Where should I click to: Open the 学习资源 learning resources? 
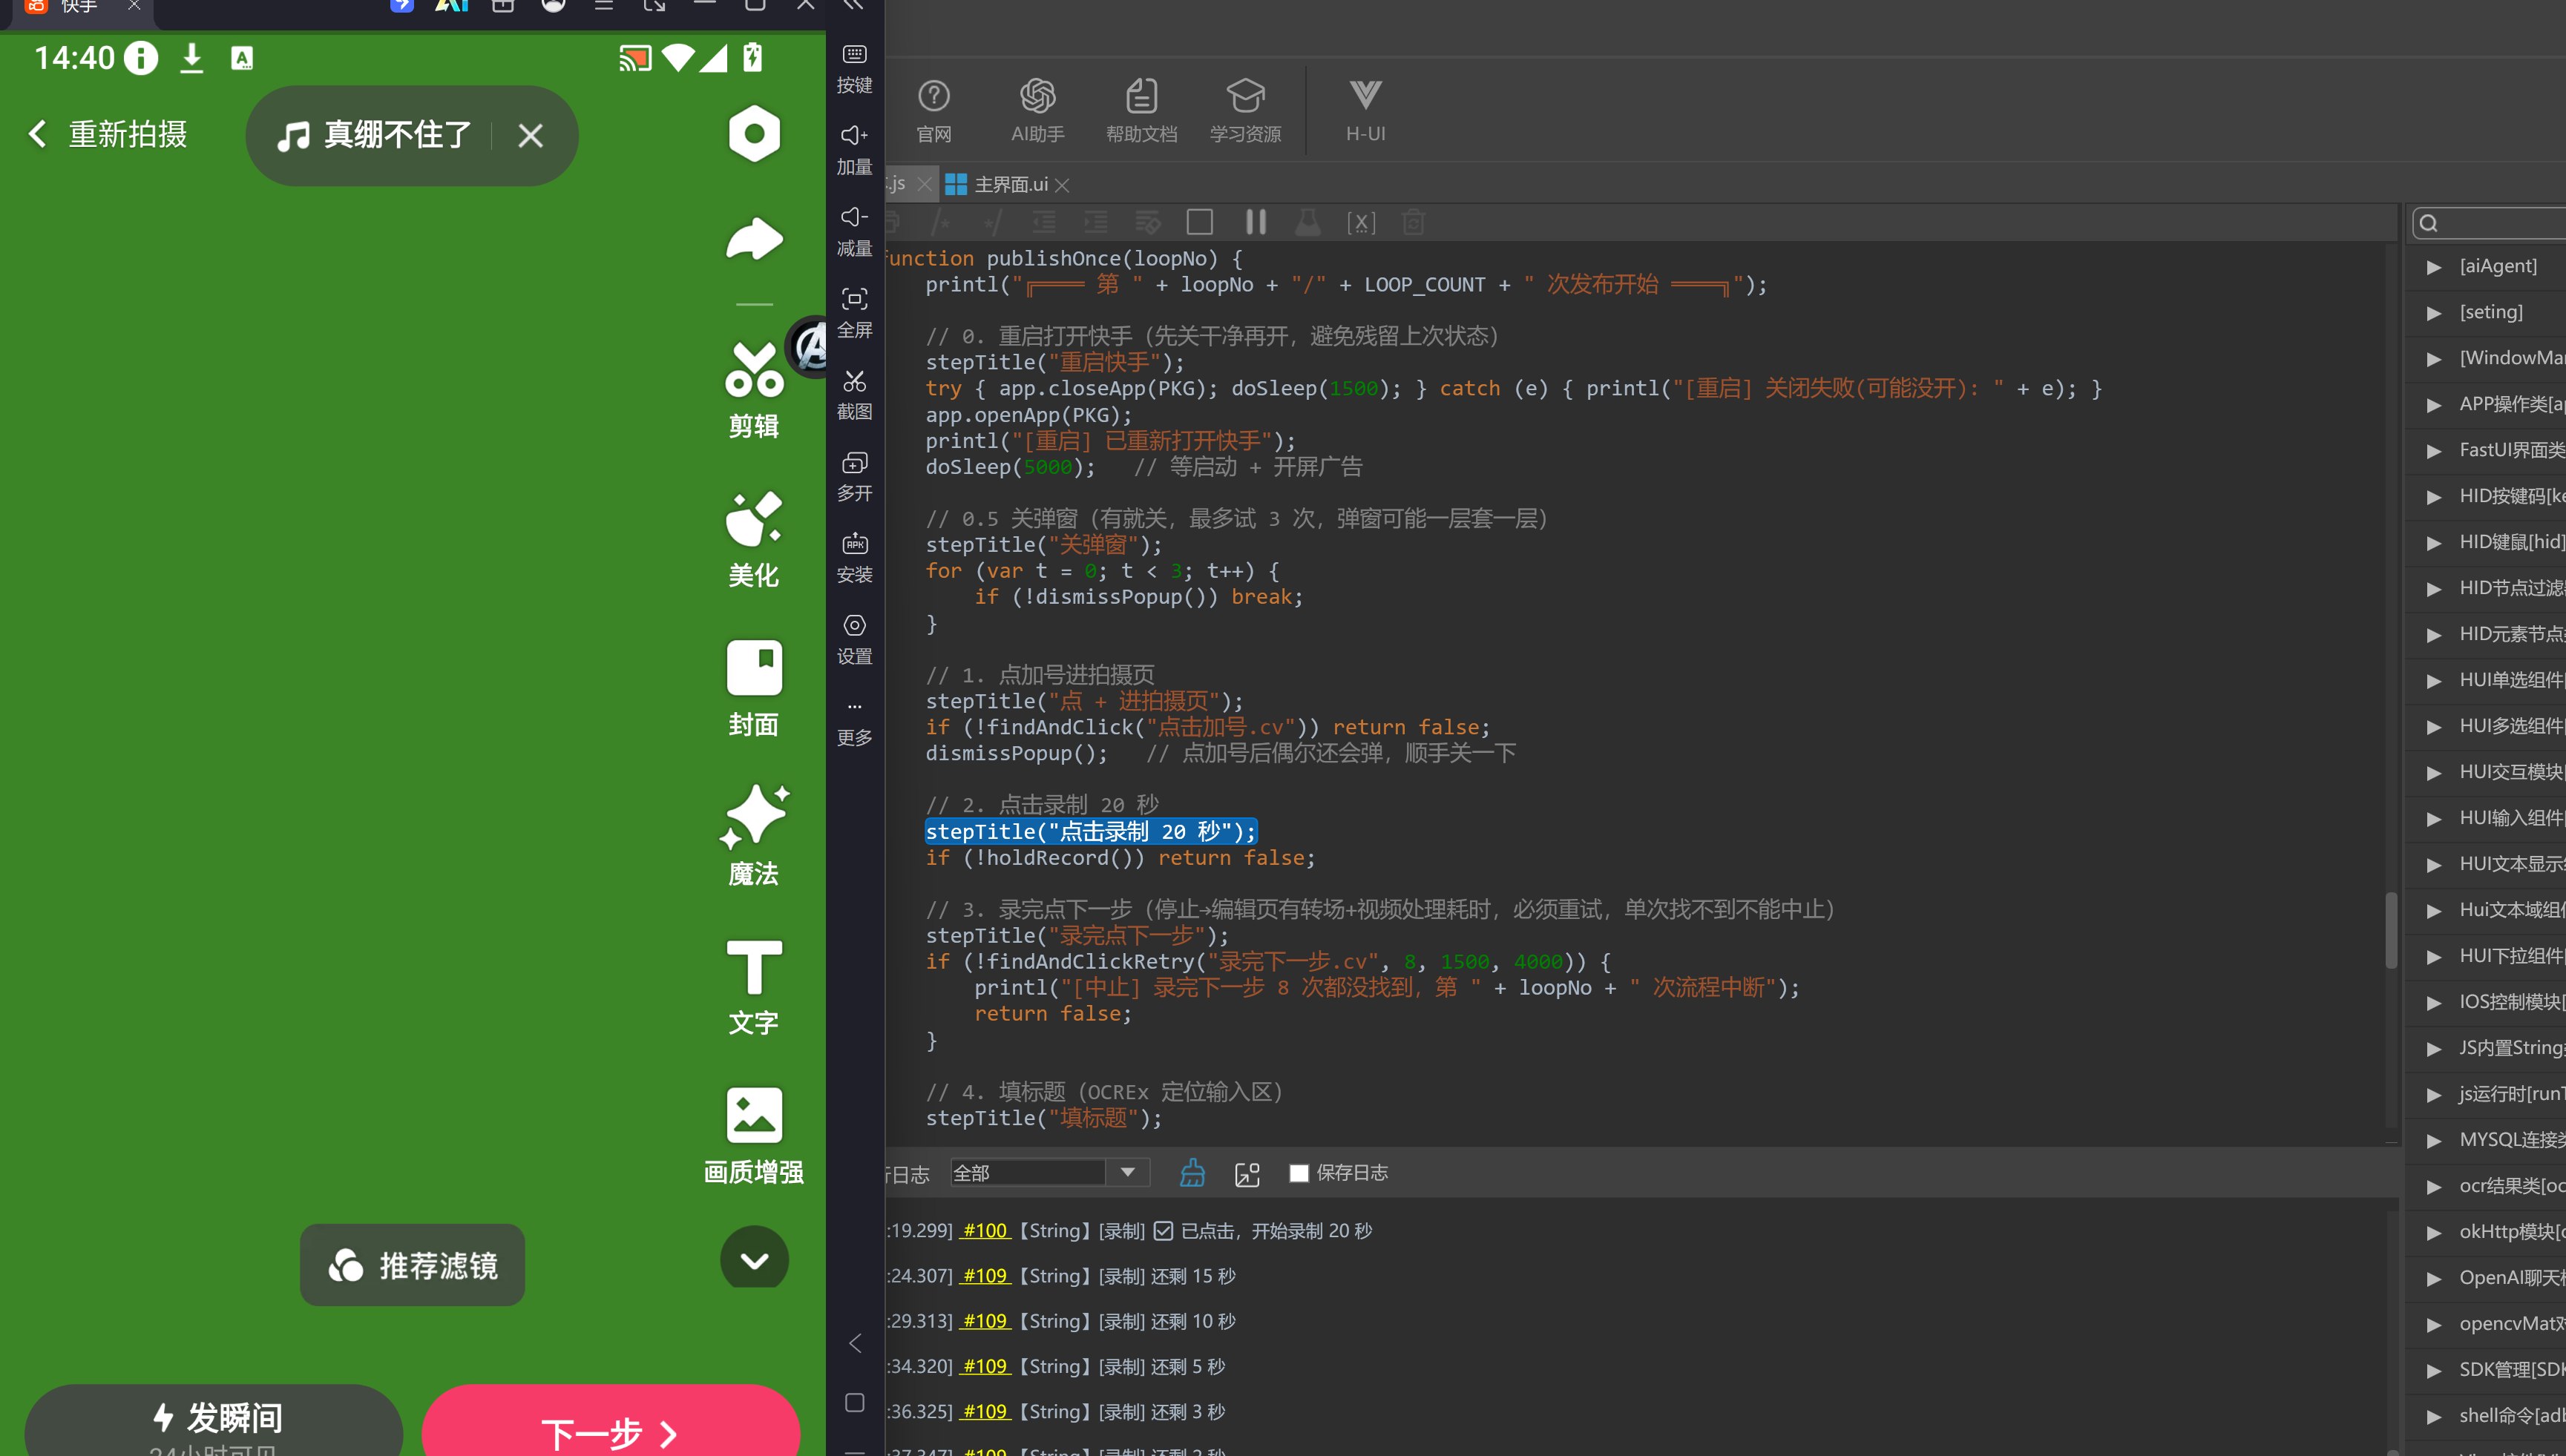(x=1245, y=110)
